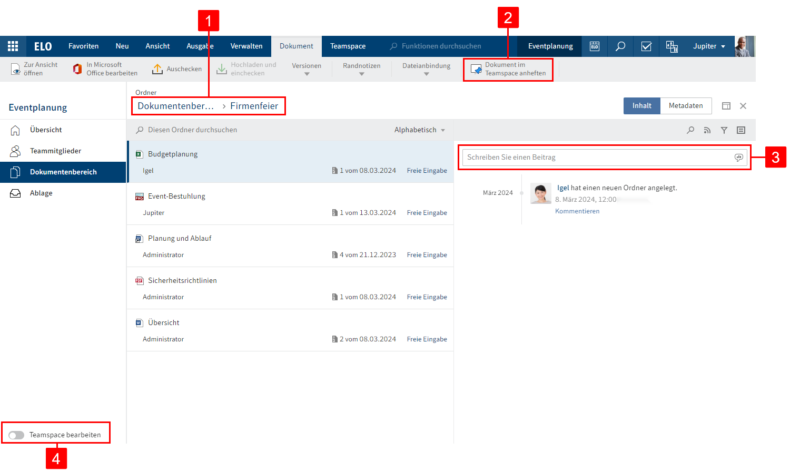Open the app launcher grid icon
790x471 pixels.
point(13,46)
